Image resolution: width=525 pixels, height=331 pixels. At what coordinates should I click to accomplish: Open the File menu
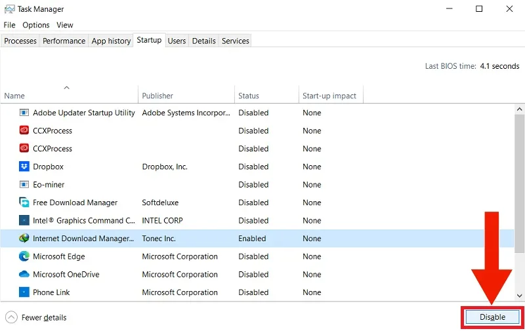pyautogui.click(x=9, y=25)
